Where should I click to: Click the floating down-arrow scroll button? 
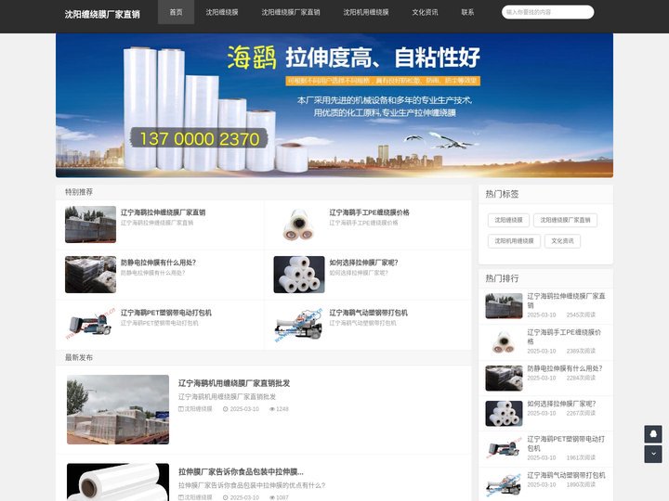[x=653, y=454]
